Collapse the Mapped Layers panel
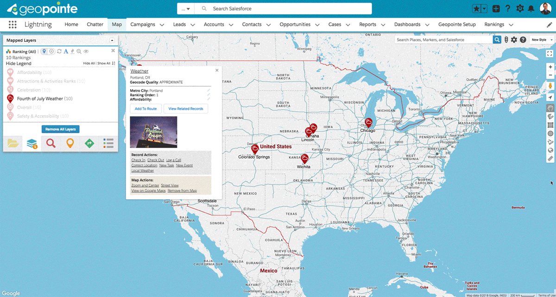 click(x=112, y=41)
